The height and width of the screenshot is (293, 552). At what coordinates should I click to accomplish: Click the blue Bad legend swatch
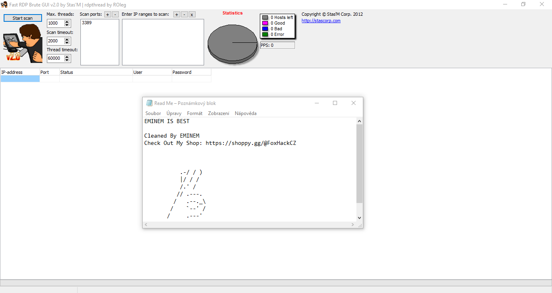(265, 29)
